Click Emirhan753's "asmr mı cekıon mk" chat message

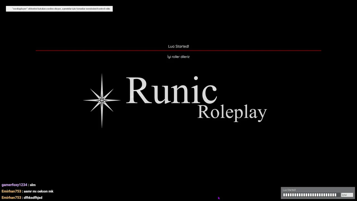38,191
